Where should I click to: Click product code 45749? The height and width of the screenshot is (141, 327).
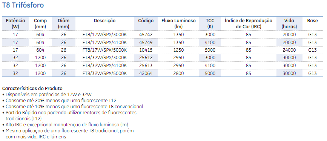(x=146, y=42)
